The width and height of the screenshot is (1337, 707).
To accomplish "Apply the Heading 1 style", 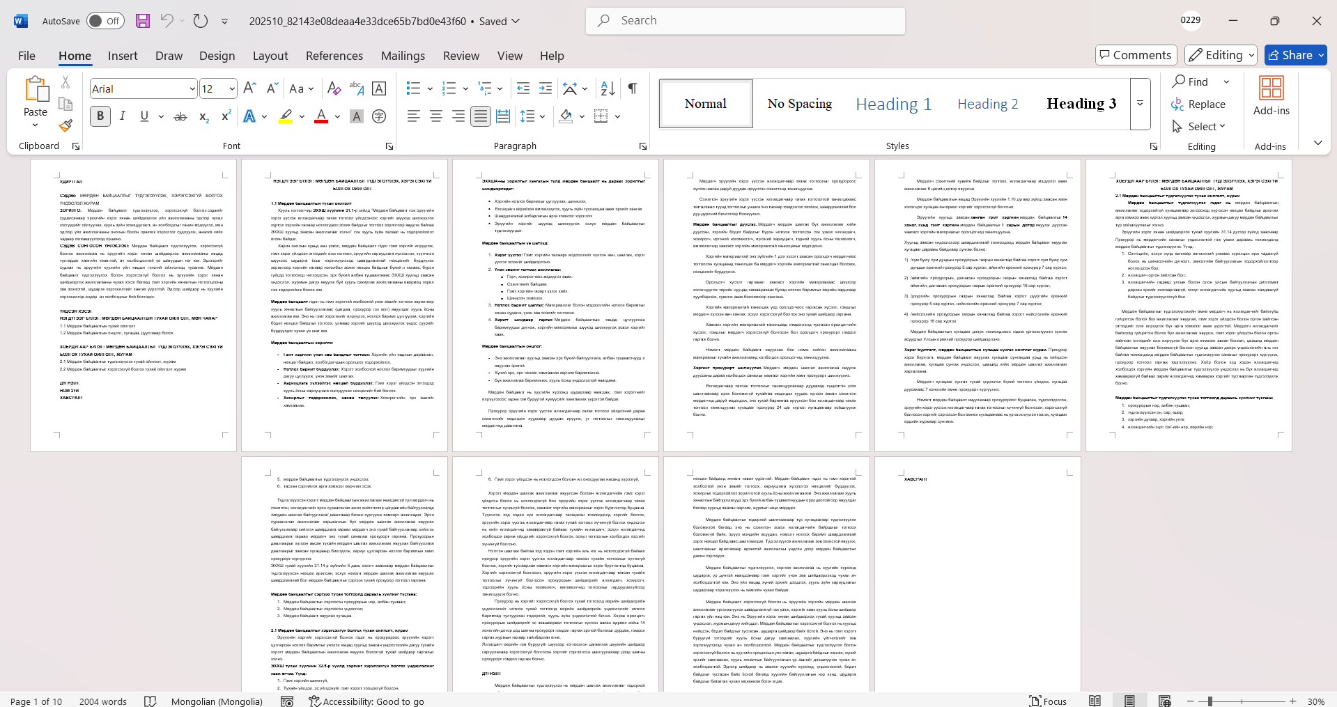I will (893, 104).
